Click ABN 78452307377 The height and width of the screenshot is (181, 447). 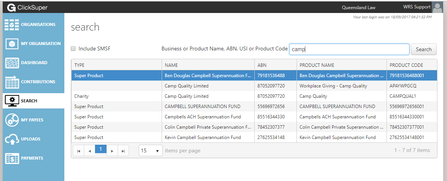[271, 127]
